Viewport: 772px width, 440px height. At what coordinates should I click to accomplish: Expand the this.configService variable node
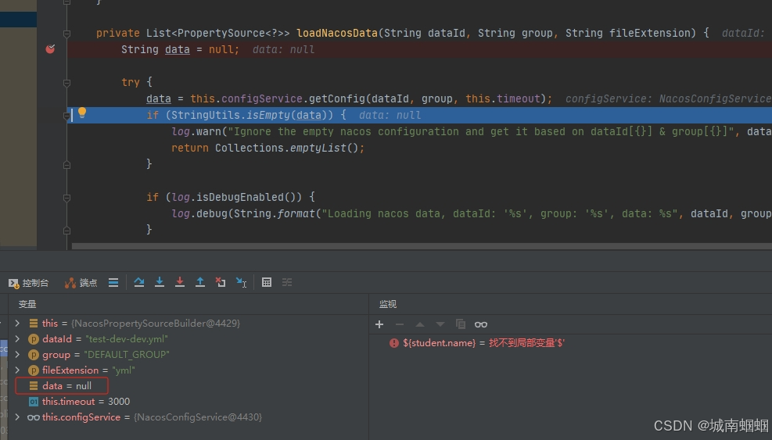[17, 417]
